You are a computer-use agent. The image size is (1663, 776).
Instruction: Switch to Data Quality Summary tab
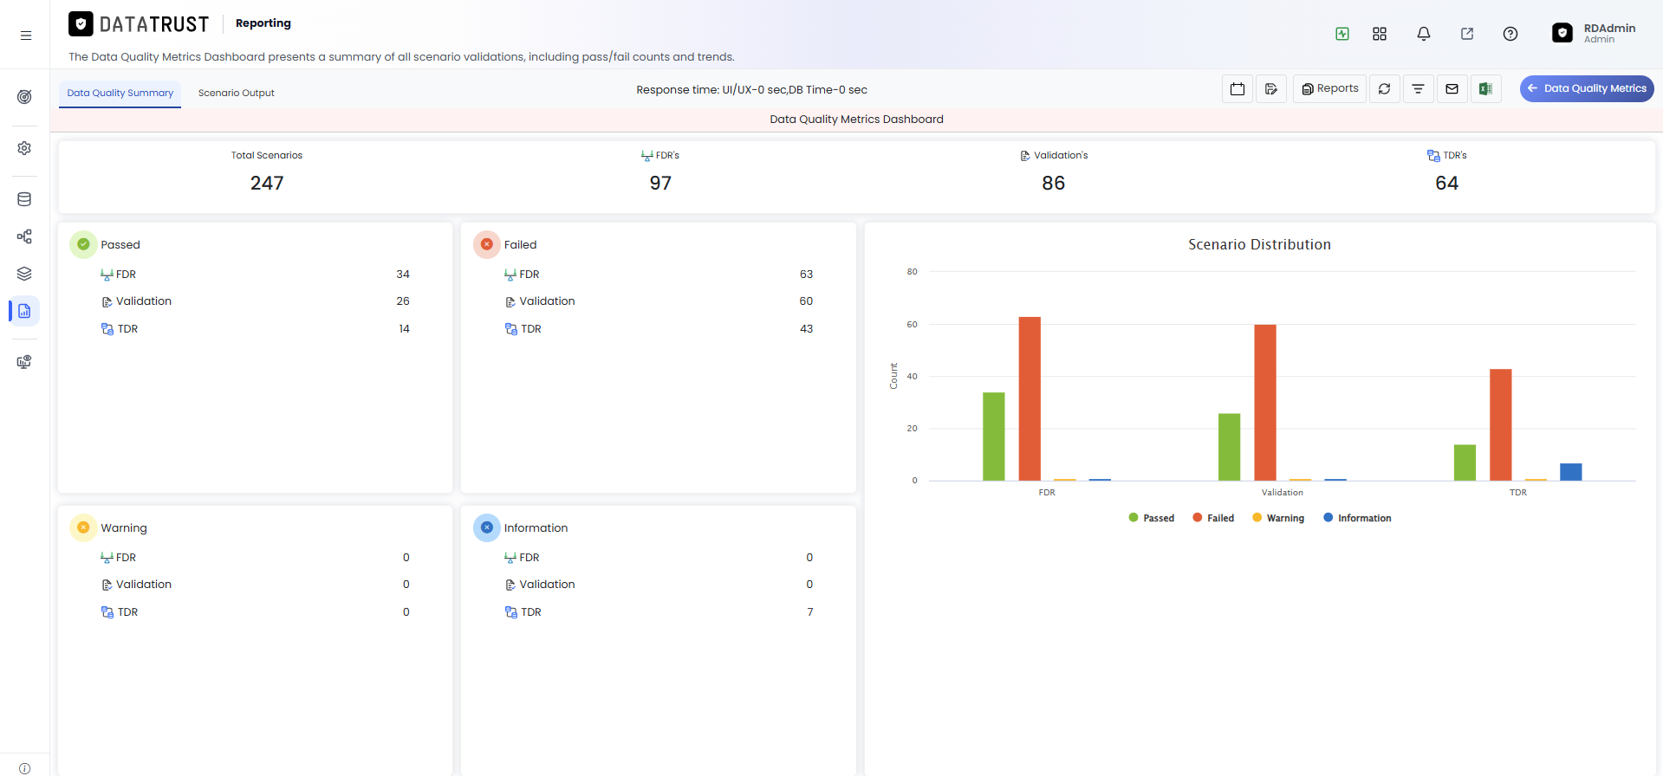click(x=120, y=94)
